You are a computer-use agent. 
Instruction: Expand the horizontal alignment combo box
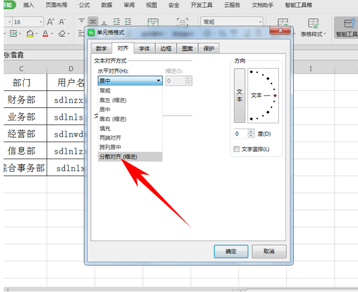[x=130, y=80]
